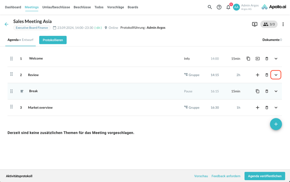The width and height of the screenshot is (290, 182).
Task: Click the floating add plus button
Action: [276, 124]
